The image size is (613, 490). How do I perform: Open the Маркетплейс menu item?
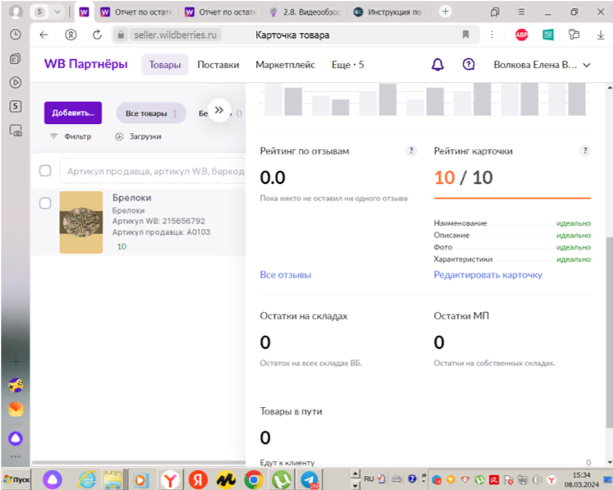285,65
